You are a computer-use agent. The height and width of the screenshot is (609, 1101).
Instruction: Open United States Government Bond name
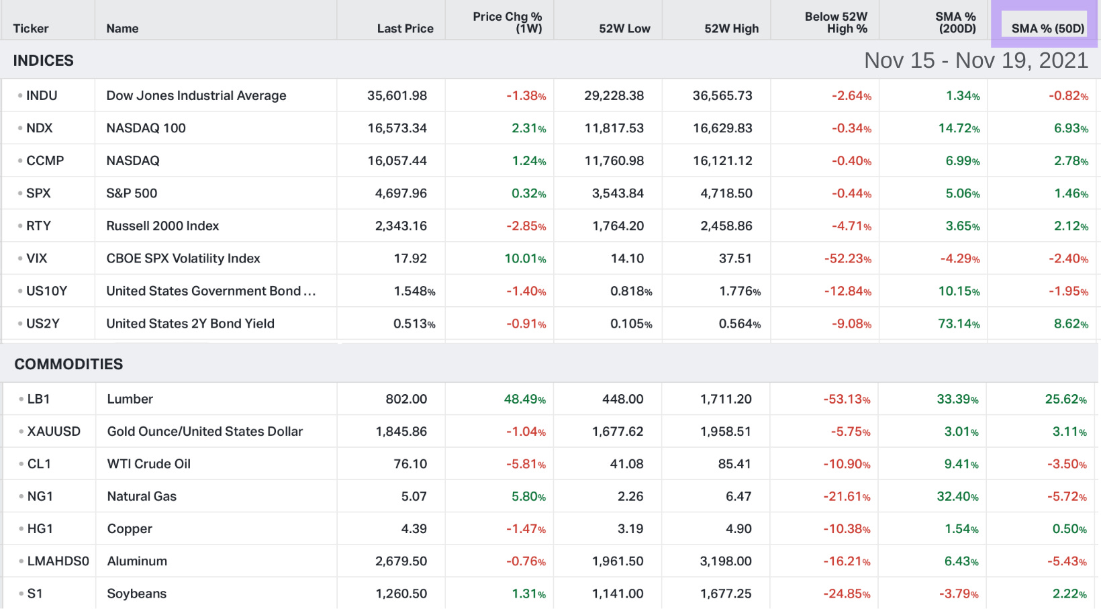pyautogui.click(x=211, y=291)
